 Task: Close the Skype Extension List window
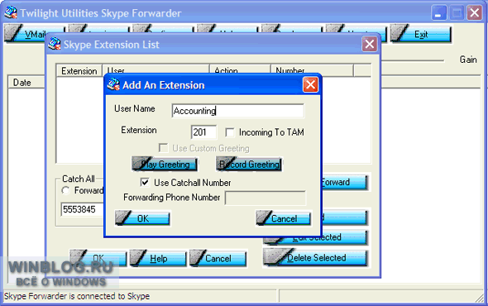(370, 44)
